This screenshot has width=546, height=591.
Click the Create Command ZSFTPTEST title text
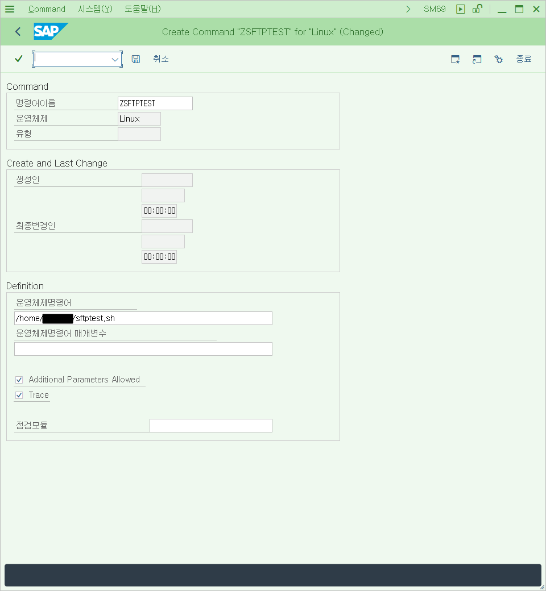click(x=273, y=32)
